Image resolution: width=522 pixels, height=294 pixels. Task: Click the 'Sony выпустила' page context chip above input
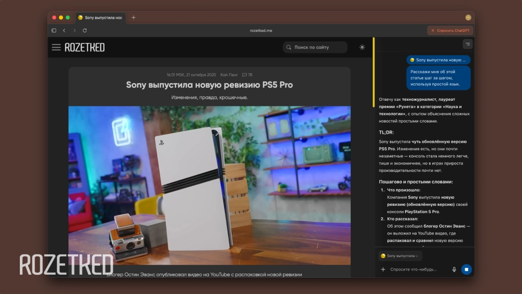(x=400, y=256)
